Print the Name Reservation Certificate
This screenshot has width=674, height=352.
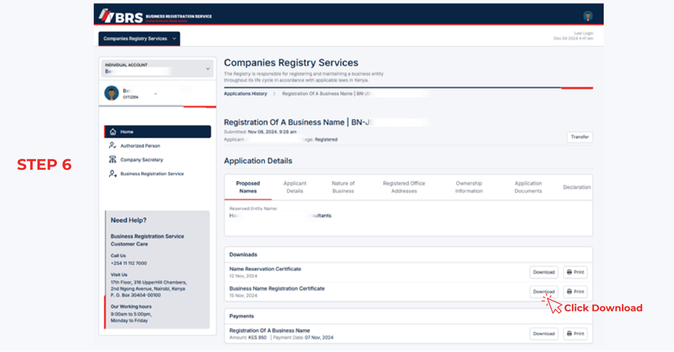coord(575,272)
